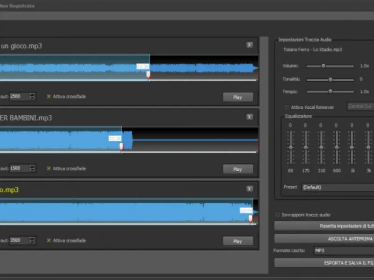Click the cut marker on "un gioco.mp3" waveform
Screen dimensions: 374x280
tap(148, 75)
